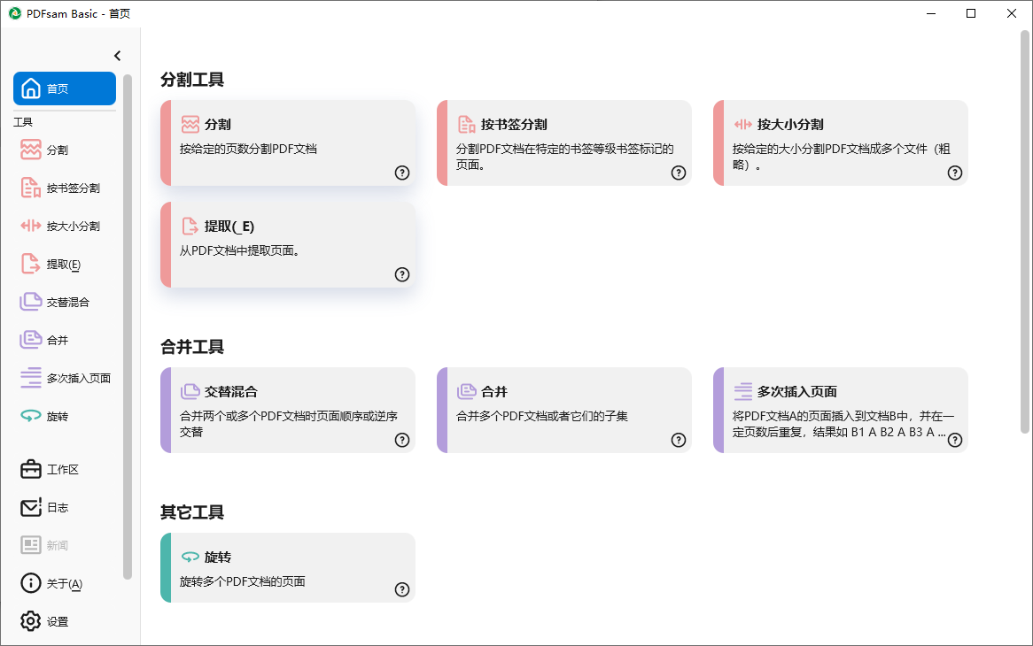Open help for the 分割 card
The image size is (1033, 646).
pos(402,173)
